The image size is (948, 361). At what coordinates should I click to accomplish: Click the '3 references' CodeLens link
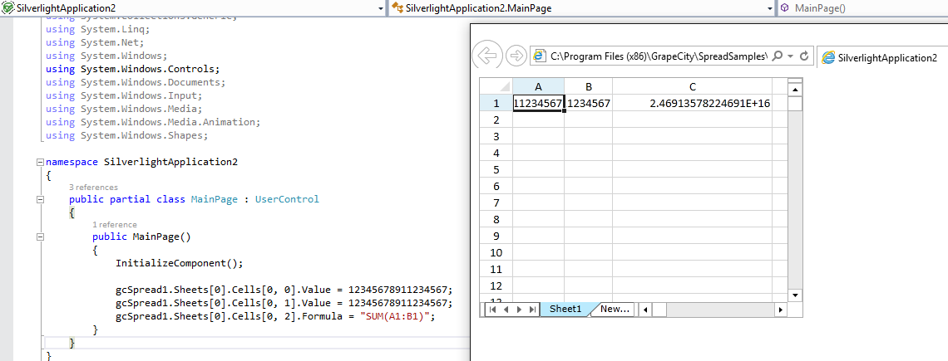93,188
